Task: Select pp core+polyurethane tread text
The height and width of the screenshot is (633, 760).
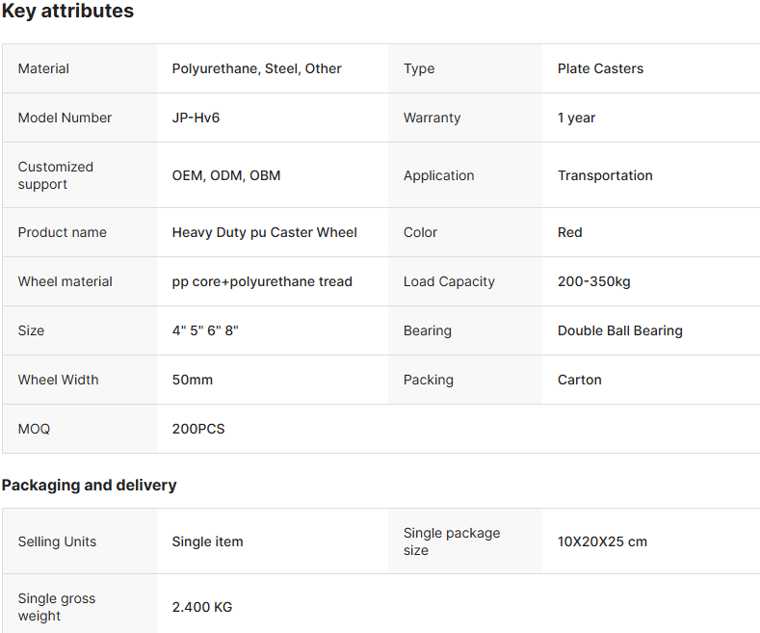Action: (262, 281)
